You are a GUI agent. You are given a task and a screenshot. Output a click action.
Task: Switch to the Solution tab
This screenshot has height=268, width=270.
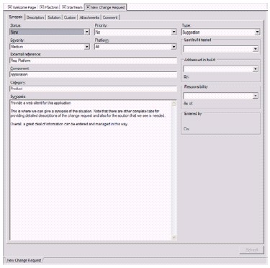click(x=54, y=17)
